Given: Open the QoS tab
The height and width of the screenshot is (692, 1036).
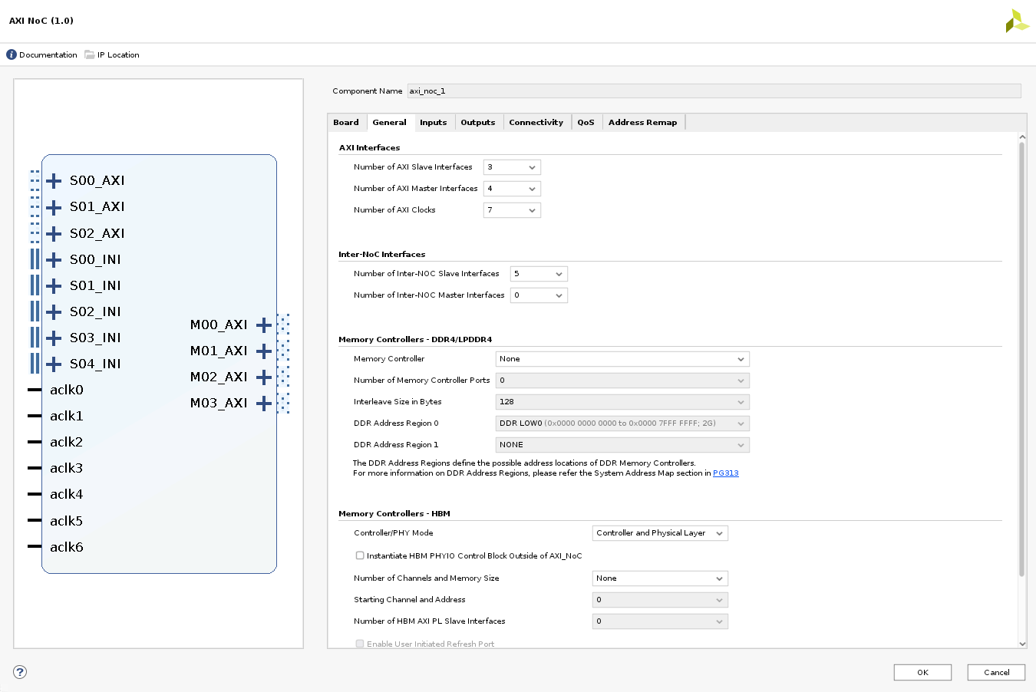Looking at the screenshot, I should (x=586, y=123).
